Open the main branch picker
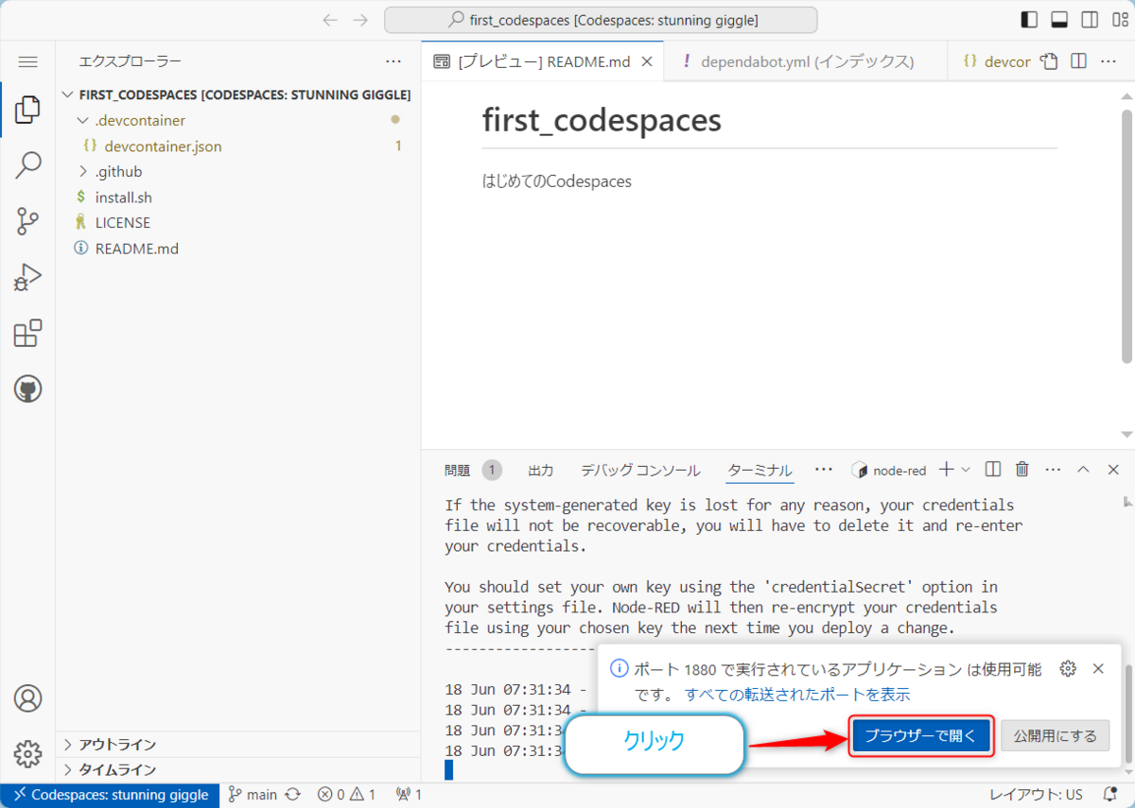The height and width of the screenshot is (808, 1135). point(253,795)
